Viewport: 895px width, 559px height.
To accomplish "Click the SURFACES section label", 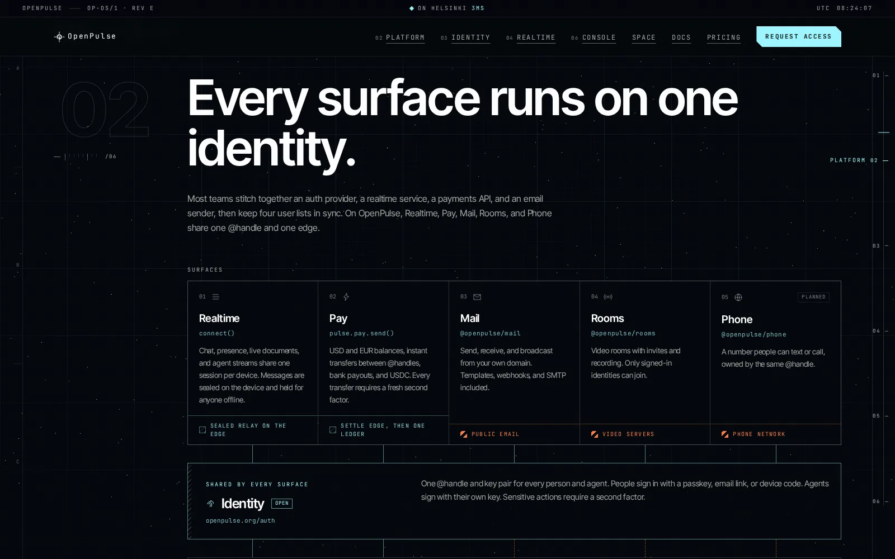I will pyautogui.click(x=205, y=270).
